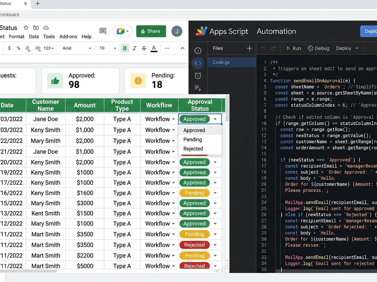Screen dimensions: 377x282
Task: Select the Code.gs file
Action: tap(232, 62)
